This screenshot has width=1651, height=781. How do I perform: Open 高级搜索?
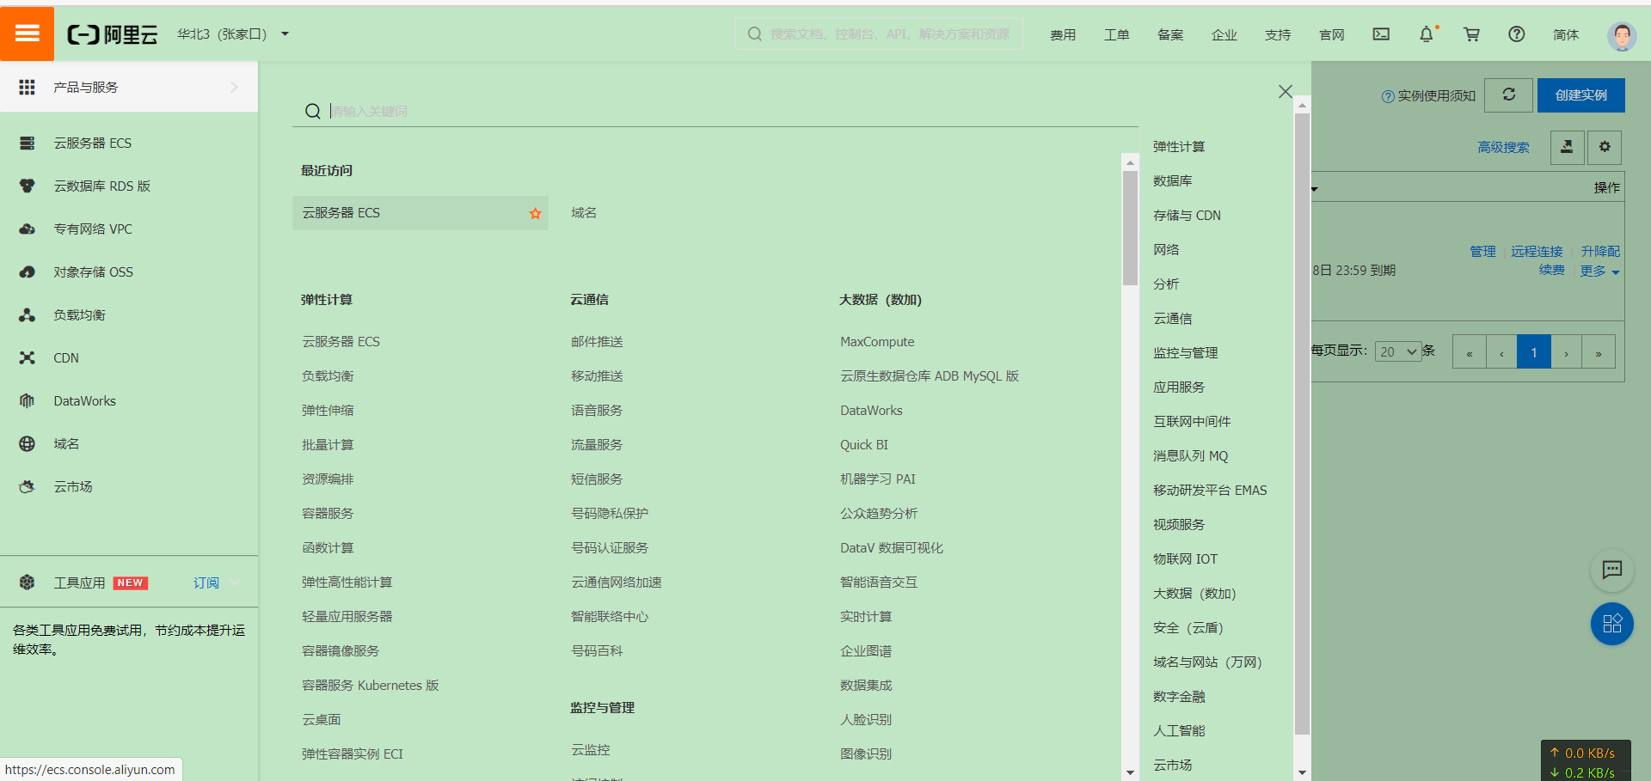(x=1503, y=147)
